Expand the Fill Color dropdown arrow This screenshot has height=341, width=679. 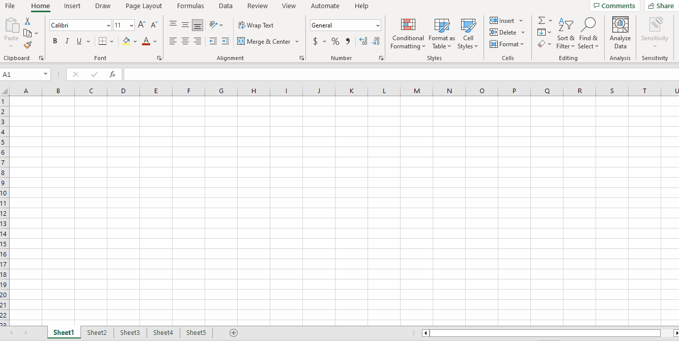tap(135, 41)
